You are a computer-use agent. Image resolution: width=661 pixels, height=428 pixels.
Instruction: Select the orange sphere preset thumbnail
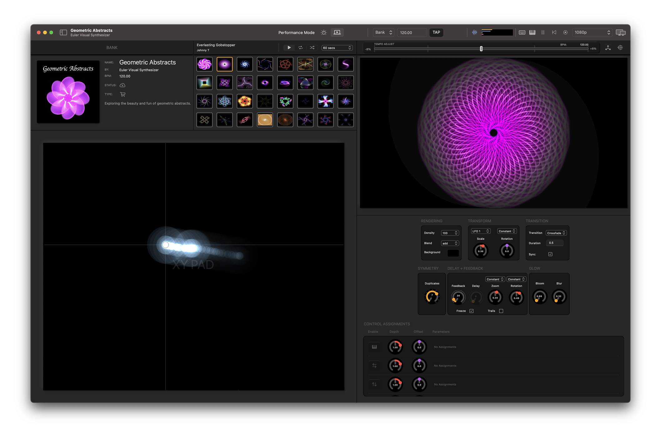coord(265,120)
